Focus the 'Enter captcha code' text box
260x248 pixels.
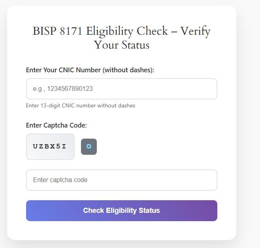121,180
